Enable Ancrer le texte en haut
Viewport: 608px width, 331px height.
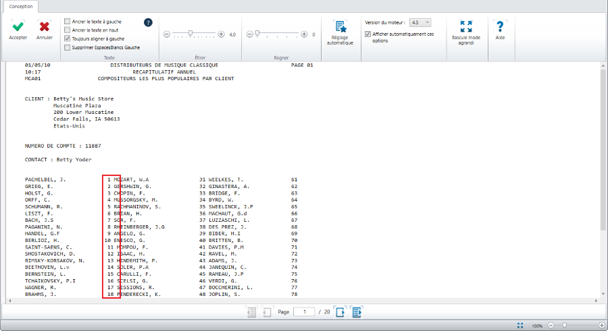[67, 30]
